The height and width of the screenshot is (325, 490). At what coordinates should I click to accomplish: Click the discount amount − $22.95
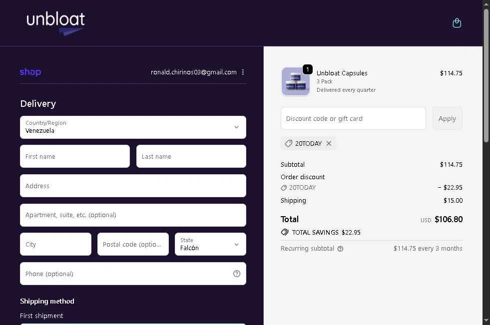pyautogui.click(x=450, y=188)
